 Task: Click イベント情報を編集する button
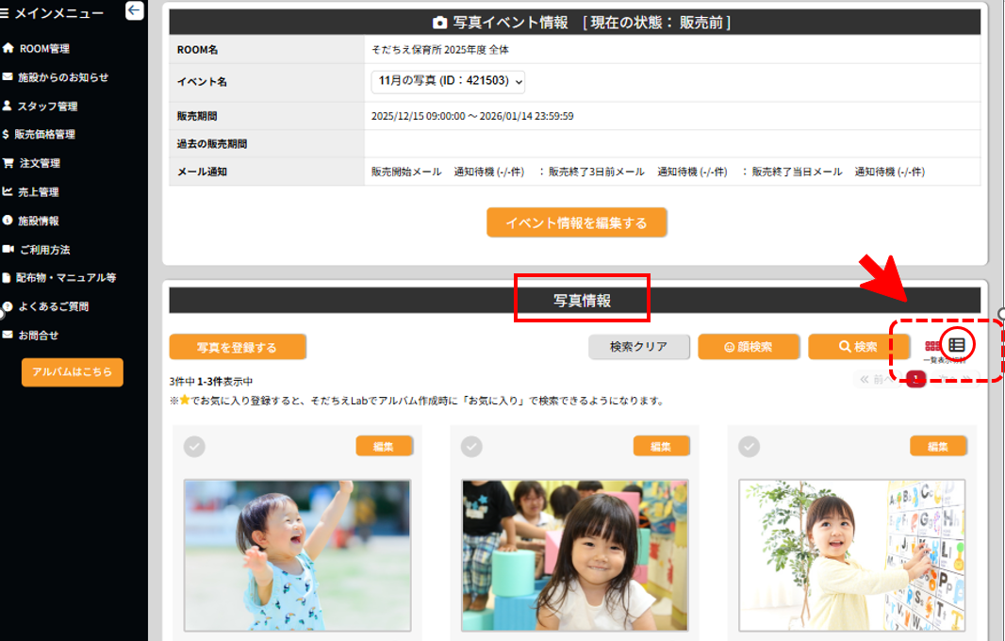[x=576, y=223]
